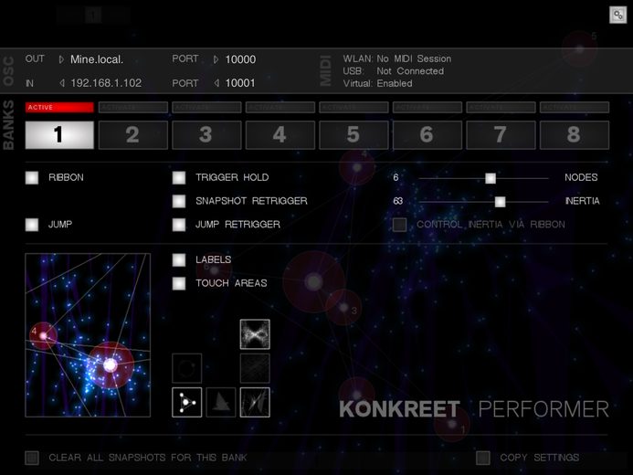Switch to bank 4
This screenshot has width=633, height=475.
pos(280,135)
